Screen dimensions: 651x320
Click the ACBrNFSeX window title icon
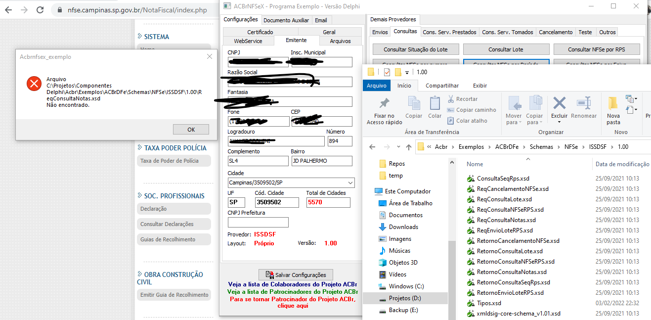[x=227, y=6]
